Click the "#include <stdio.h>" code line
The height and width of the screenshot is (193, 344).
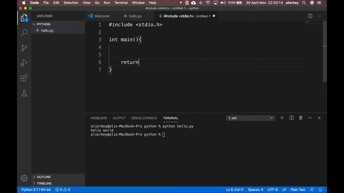coord(135,25)
